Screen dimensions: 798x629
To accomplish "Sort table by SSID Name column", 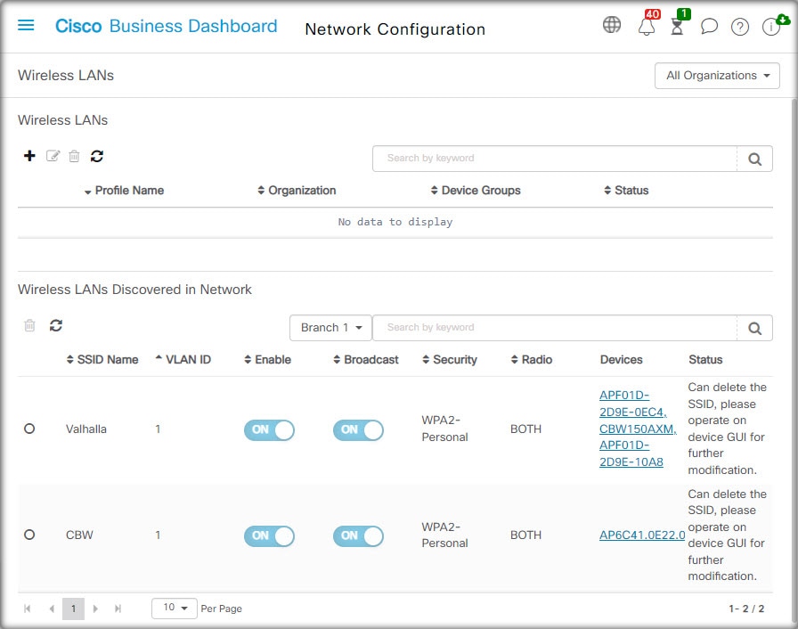I will [102, 360].
